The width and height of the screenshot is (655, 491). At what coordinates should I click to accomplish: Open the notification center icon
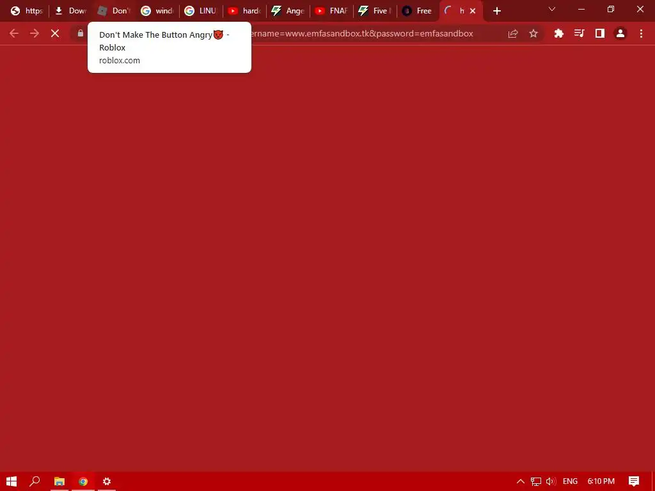(634, 481)
